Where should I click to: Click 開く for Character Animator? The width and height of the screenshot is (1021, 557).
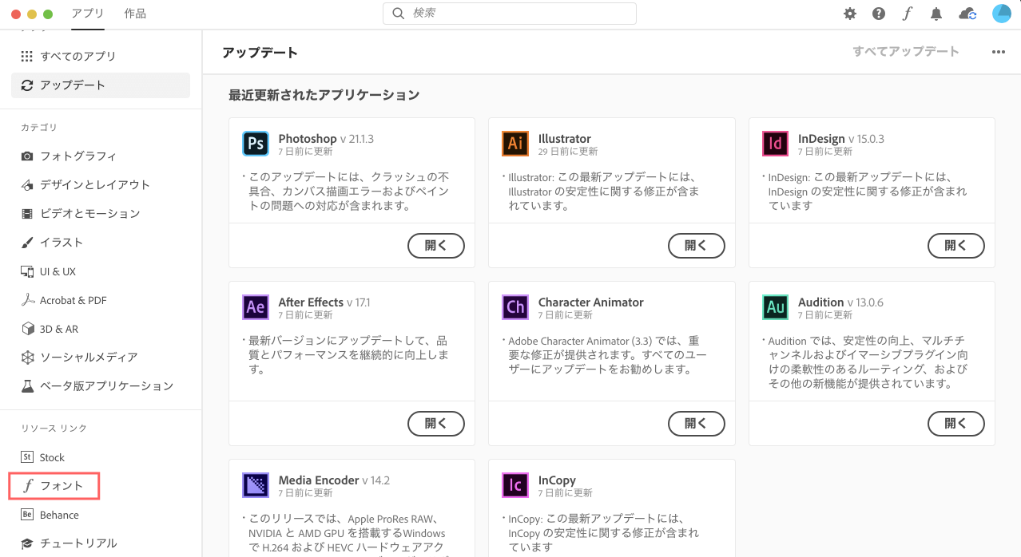point(696,424)
